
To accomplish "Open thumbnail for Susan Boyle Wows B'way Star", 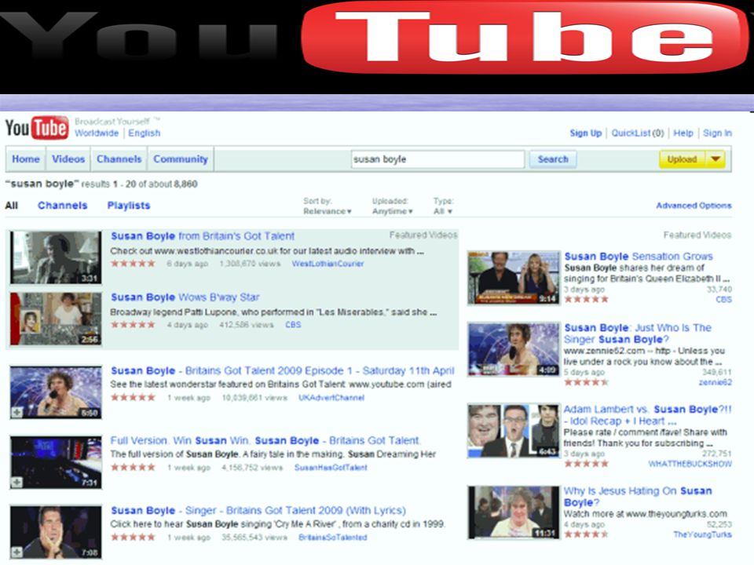I will [56, 319].
